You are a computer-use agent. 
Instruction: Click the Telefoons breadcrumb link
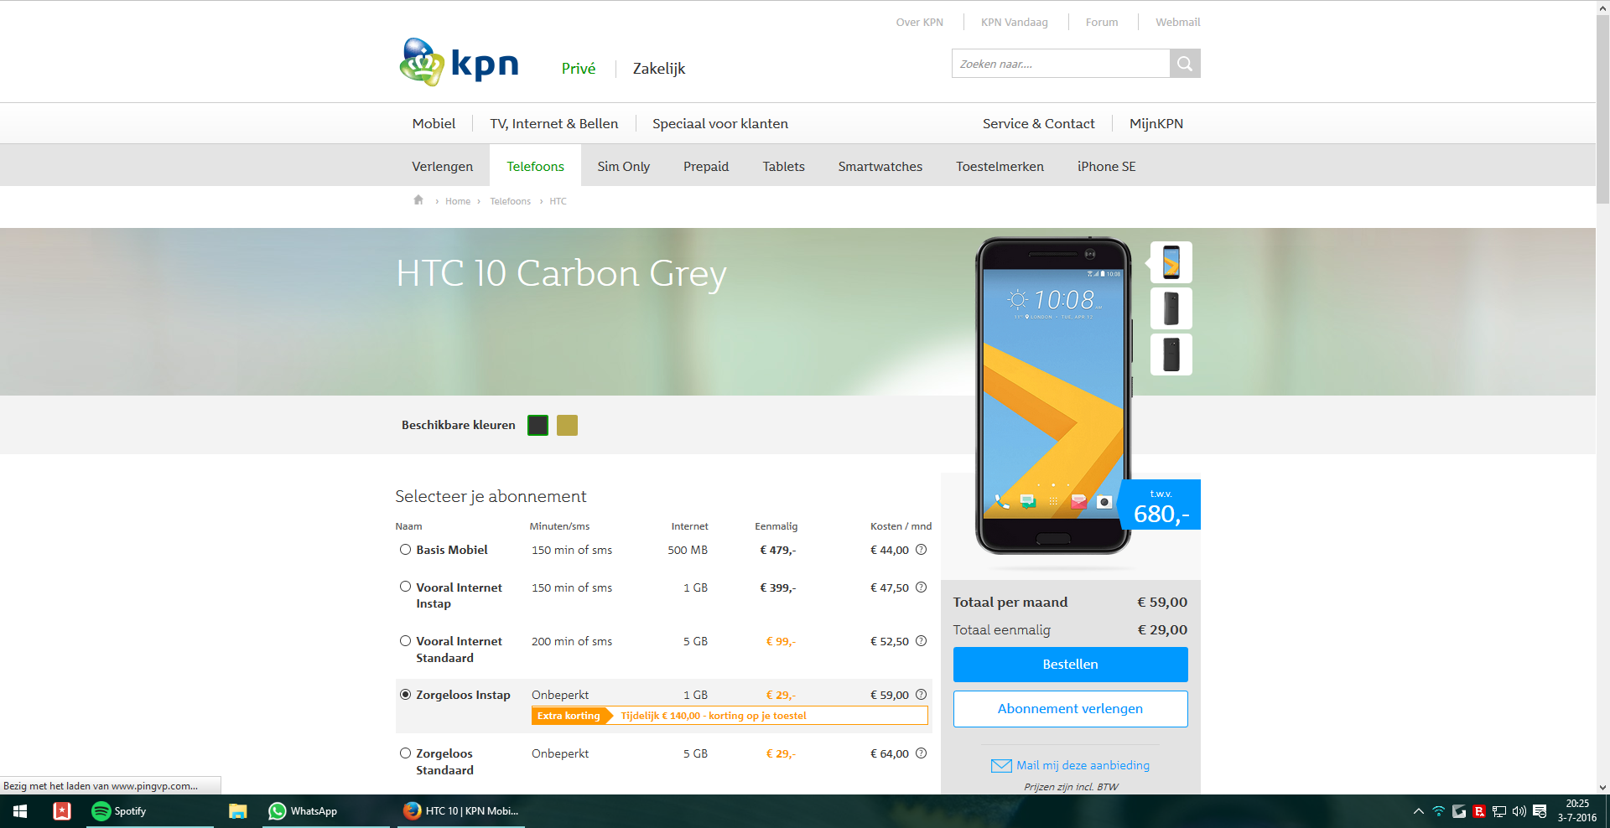click(511, 201)
